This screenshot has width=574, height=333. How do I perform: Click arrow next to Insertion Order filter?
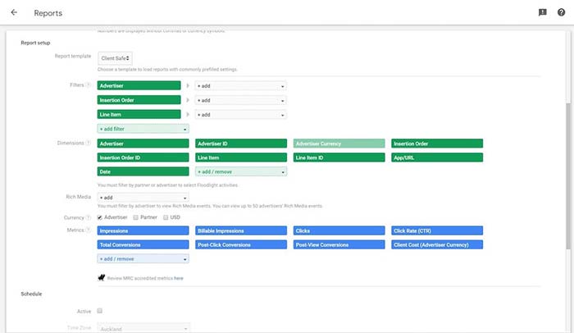(188, 100)
